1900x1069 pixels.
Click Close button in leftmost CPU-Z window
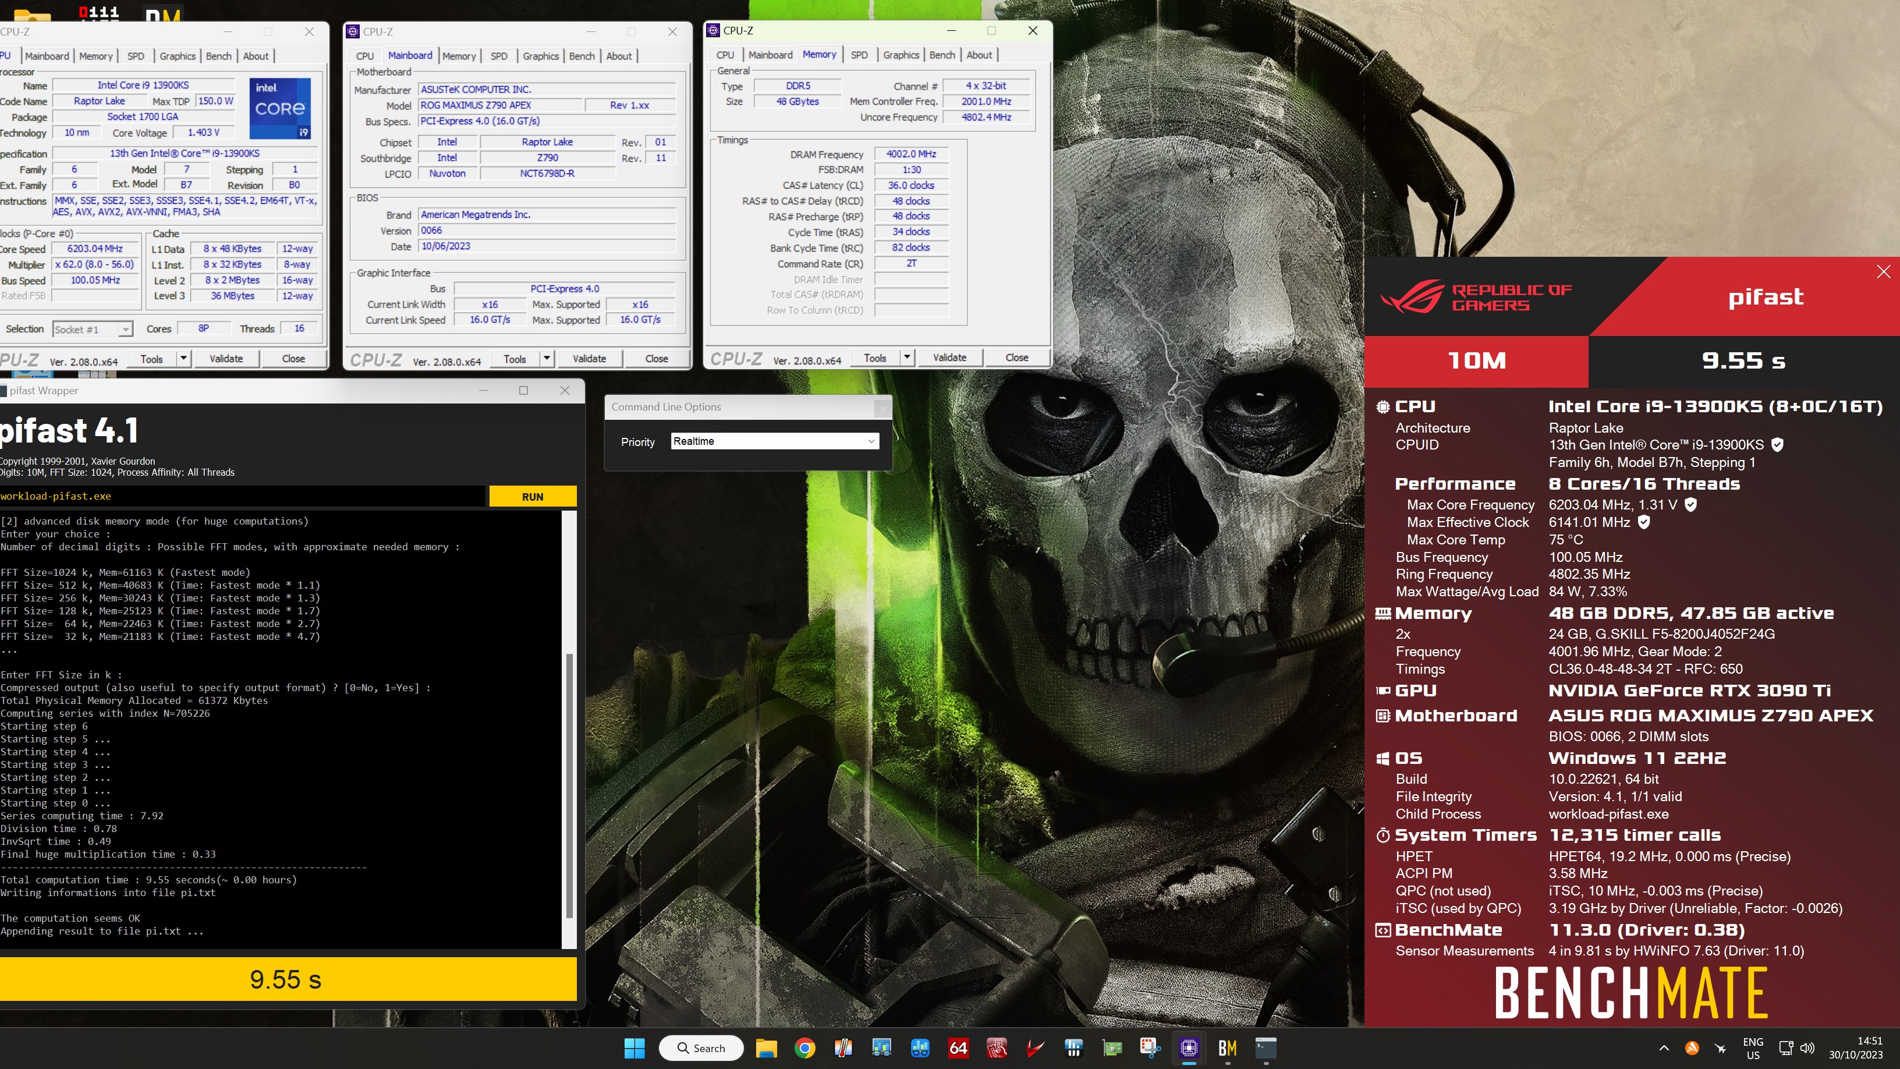(293, 359)
